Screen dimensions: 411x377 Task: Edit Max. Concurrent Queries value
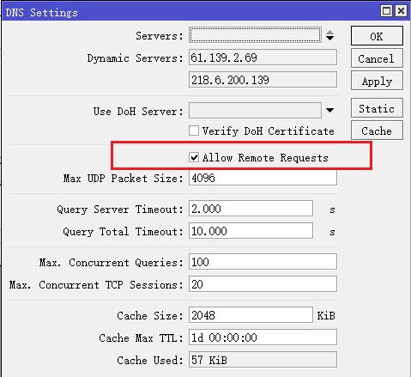point(263,262)
